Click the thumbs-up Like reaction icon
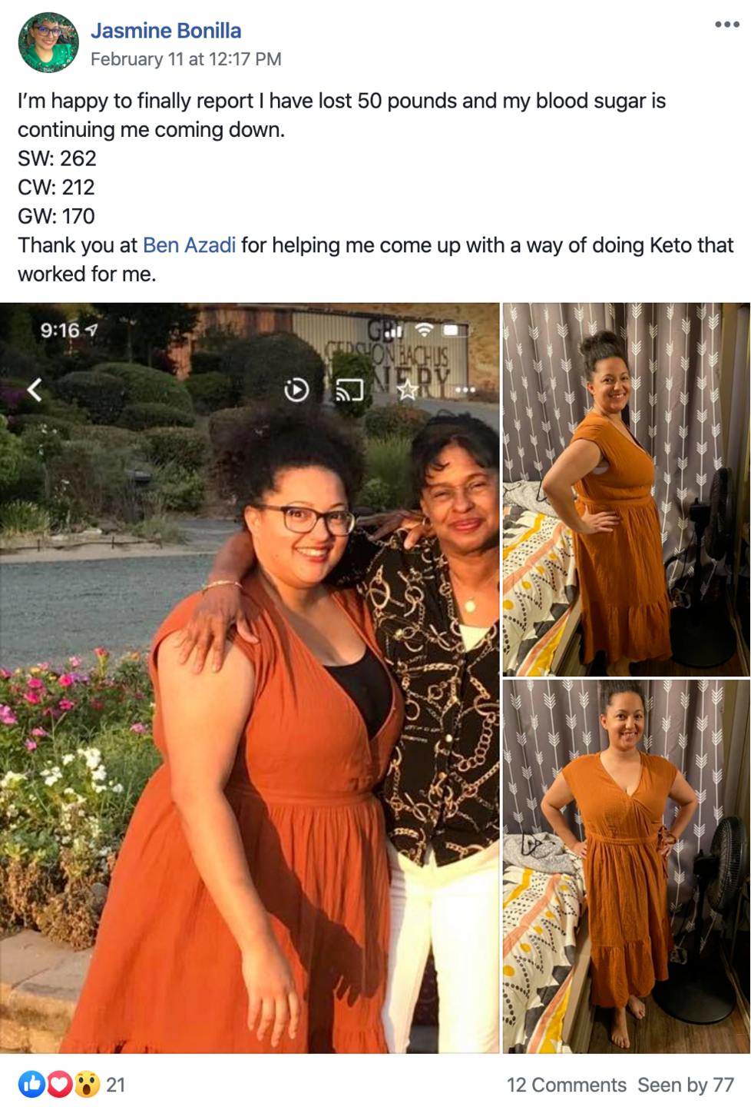 31,1085
